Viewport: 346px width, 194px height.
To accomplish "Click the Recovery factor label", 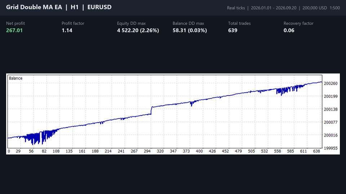I will click(x=298, y=23).
